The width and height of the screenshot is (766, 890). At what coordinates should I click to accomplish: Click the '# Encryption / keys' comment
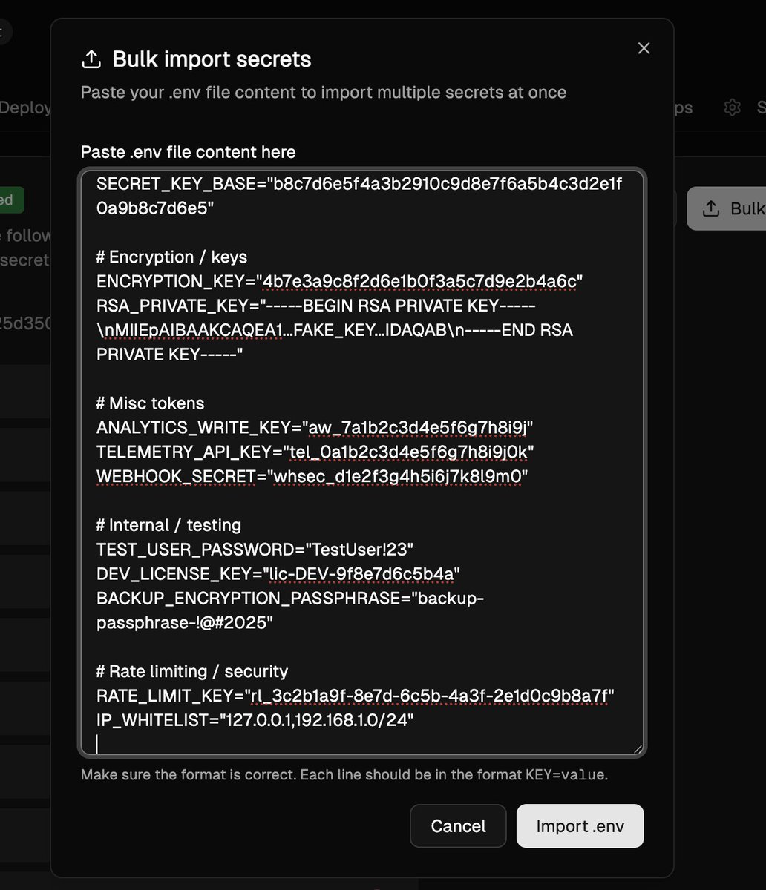coord(171,257)
